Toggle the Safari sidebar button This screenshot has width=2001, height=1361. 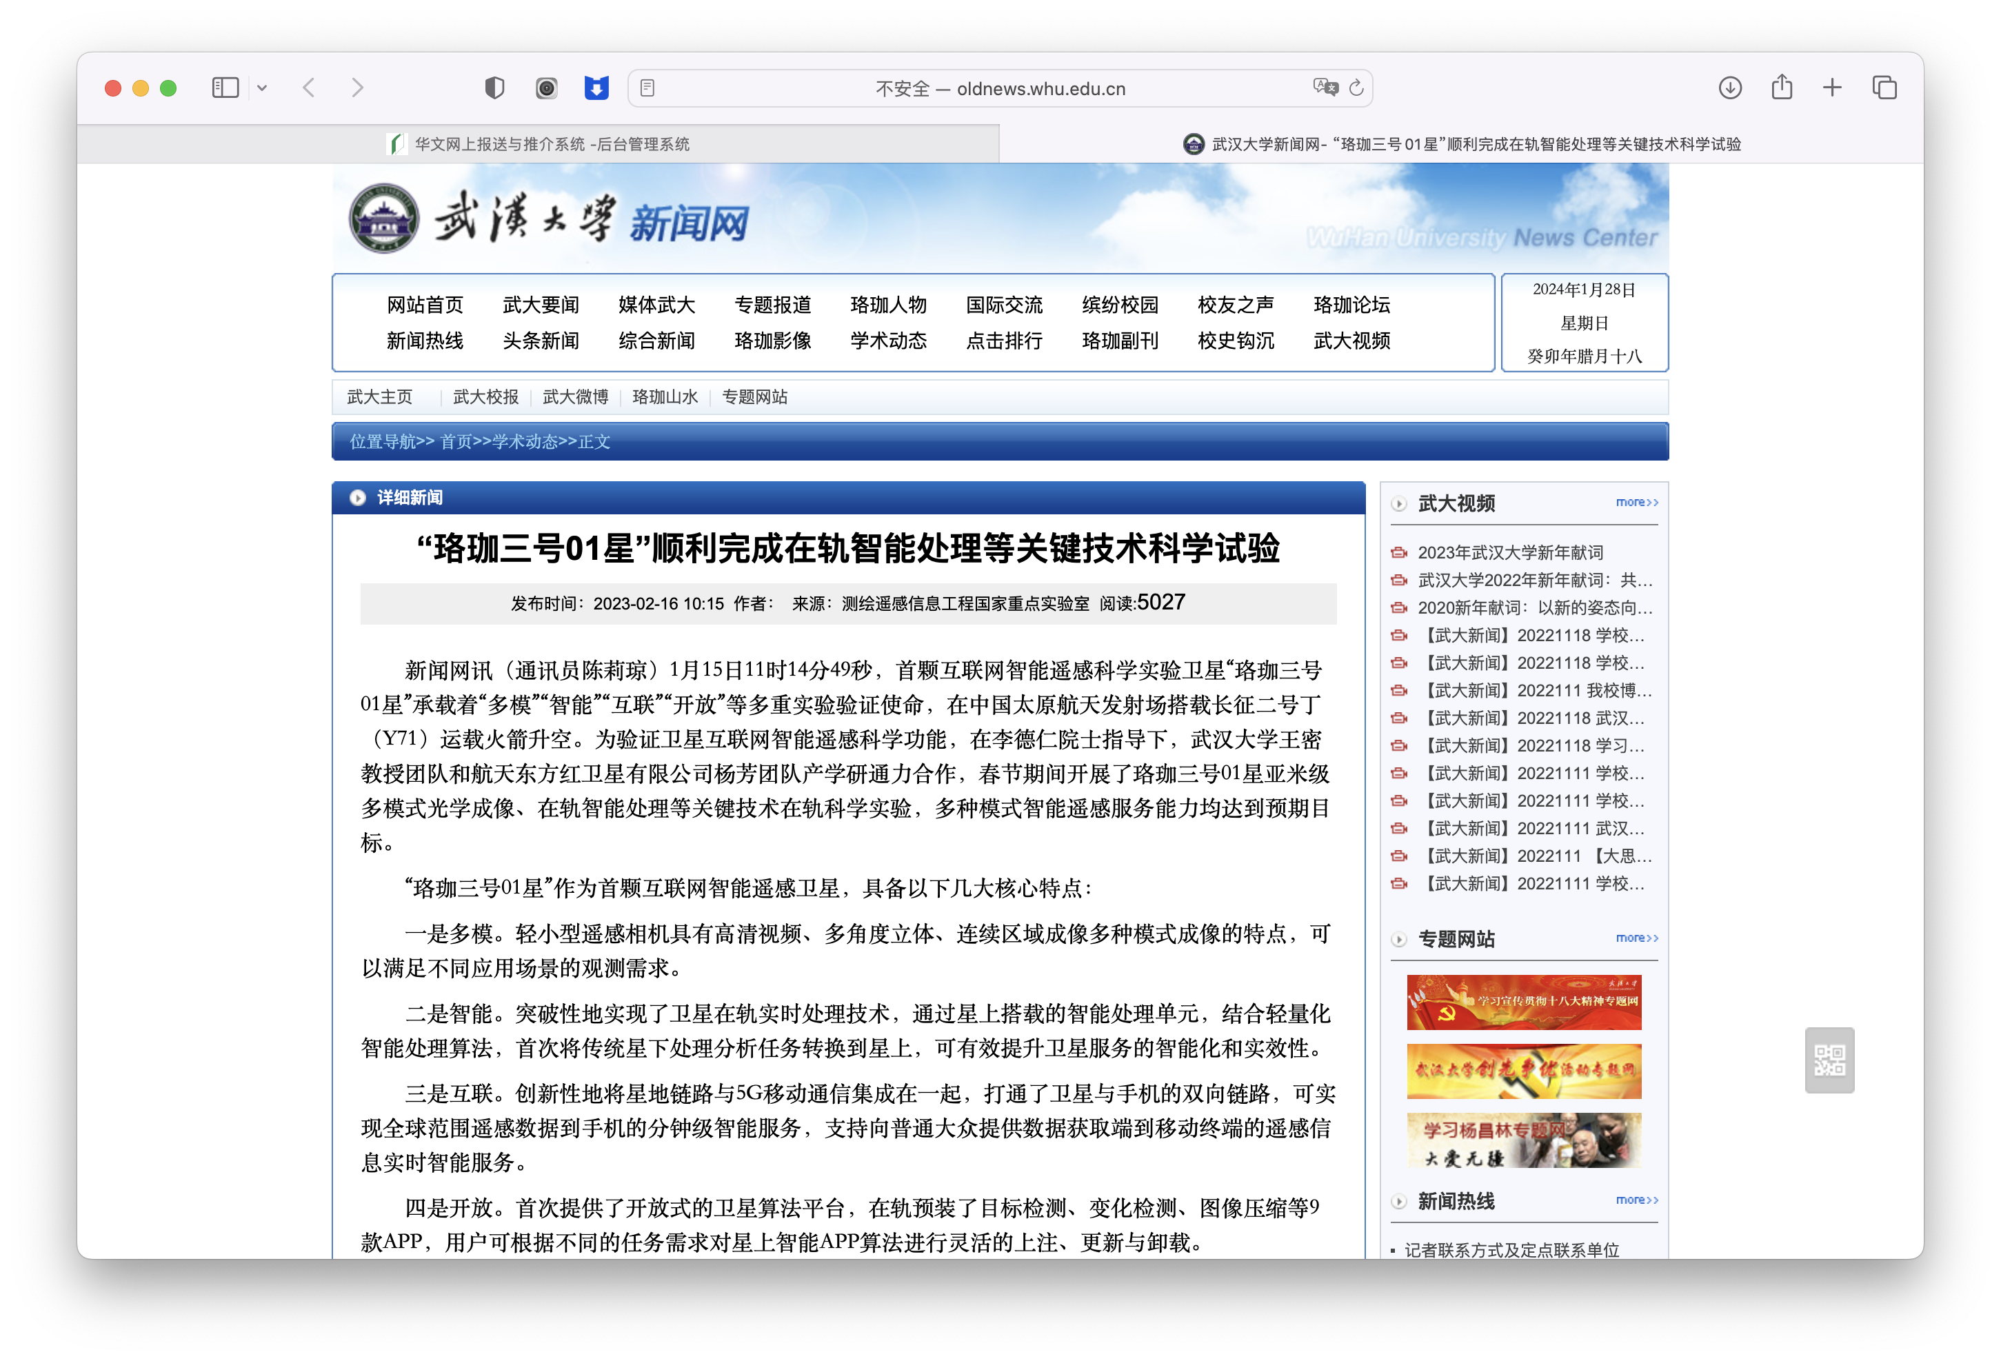(225, 88)
